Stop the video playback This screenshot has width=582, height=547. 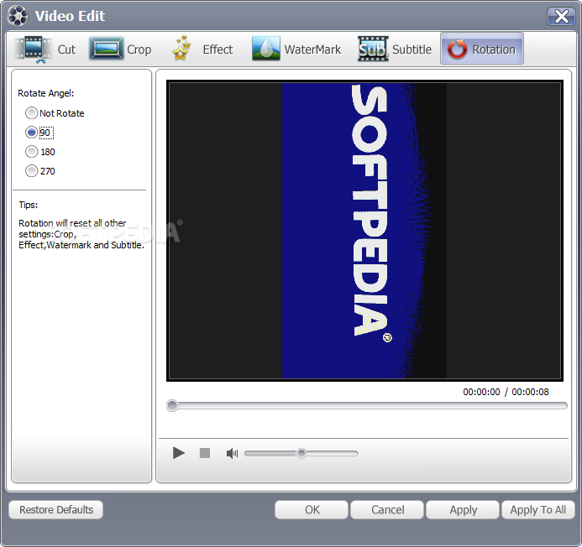tap(205, 453)
